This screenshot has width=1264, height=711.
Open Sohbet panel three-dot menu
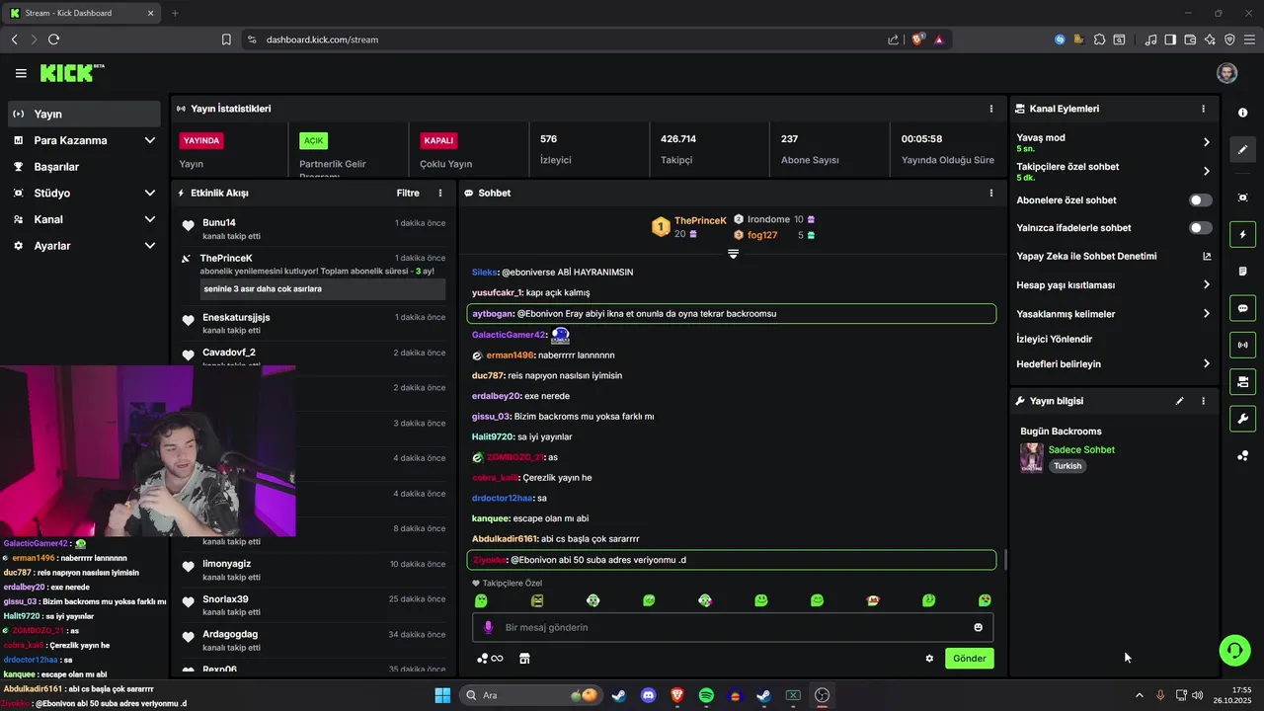pyautogui.click(x=991, y=194)
